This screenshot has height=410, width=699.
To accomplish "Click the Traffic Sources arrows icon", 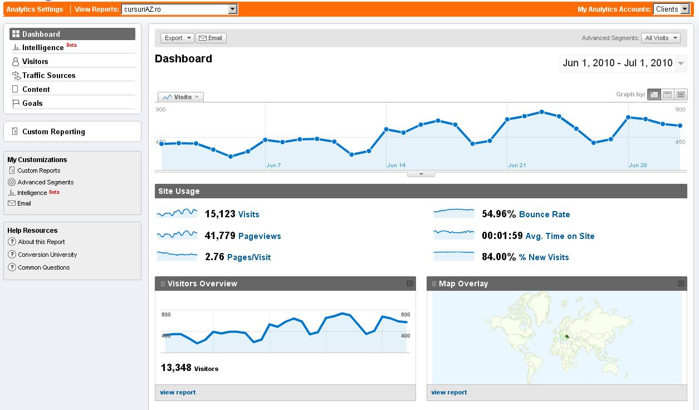I will [16, 76].
